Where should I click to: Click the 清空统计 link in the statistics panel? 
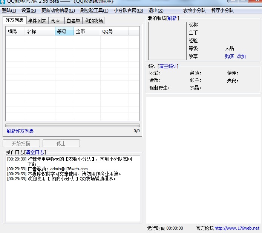click(x=168, y=66)
